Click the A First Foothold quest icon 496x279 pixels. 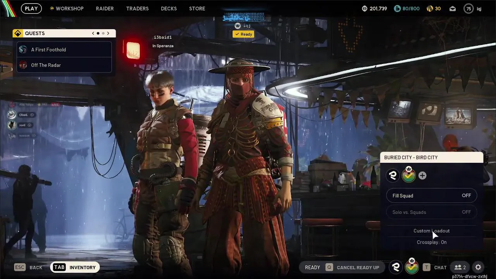tap(23, 50)
